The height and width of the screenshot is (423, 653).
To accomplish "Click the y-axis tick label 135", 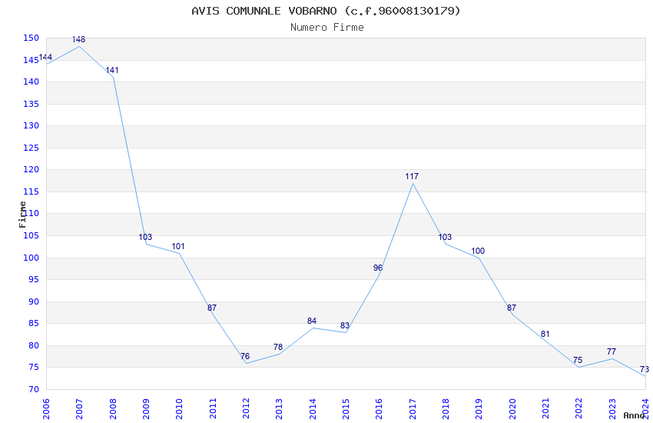I will click(31, 104).
